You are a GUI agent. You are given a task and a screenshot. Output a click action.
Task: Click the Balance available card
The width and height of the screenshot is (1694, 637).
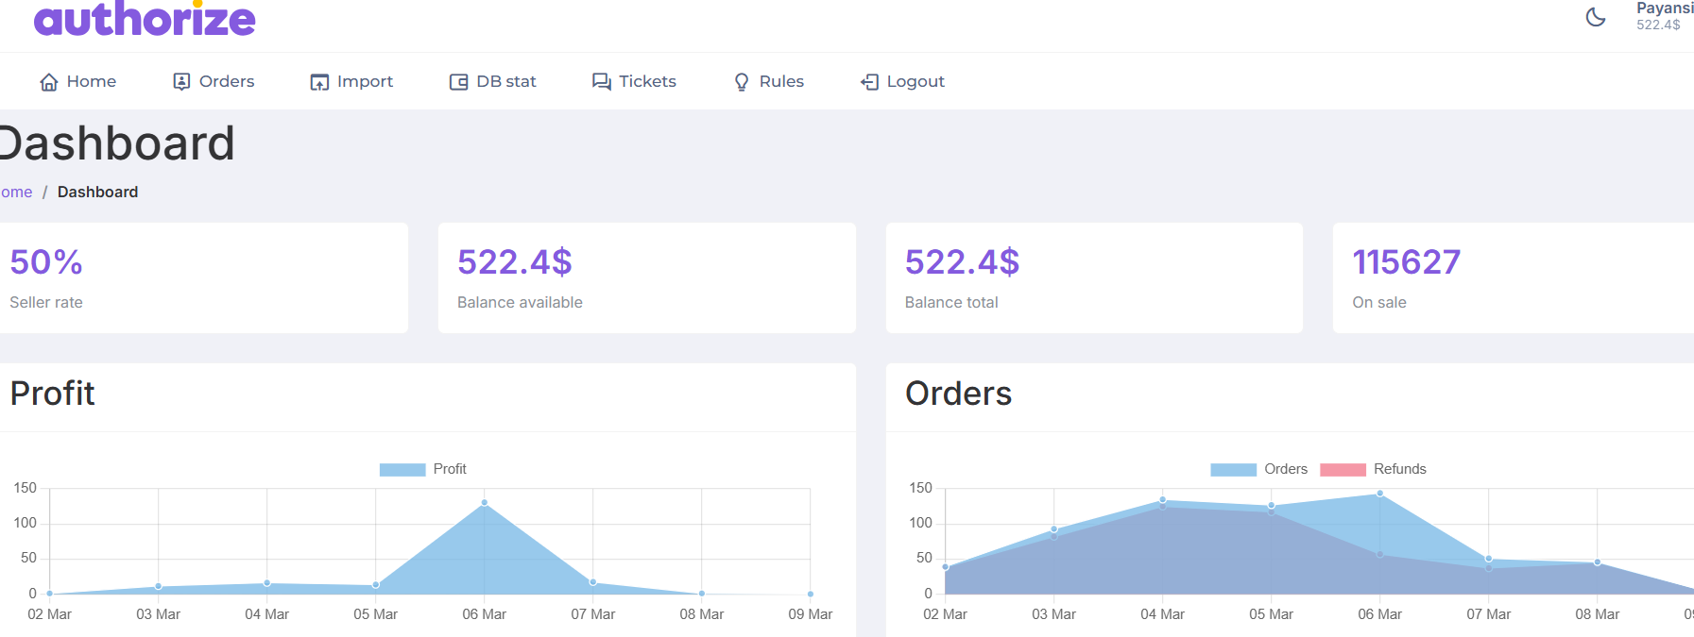[x=646, y=277]
